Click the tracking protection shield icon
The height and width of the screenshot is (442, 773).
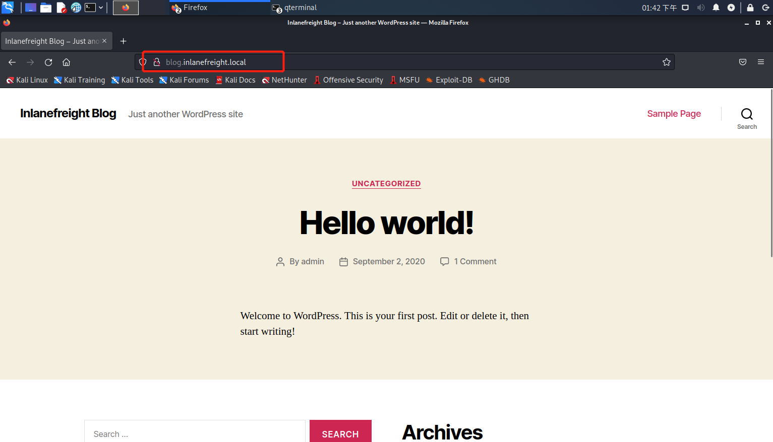[143, 62]
